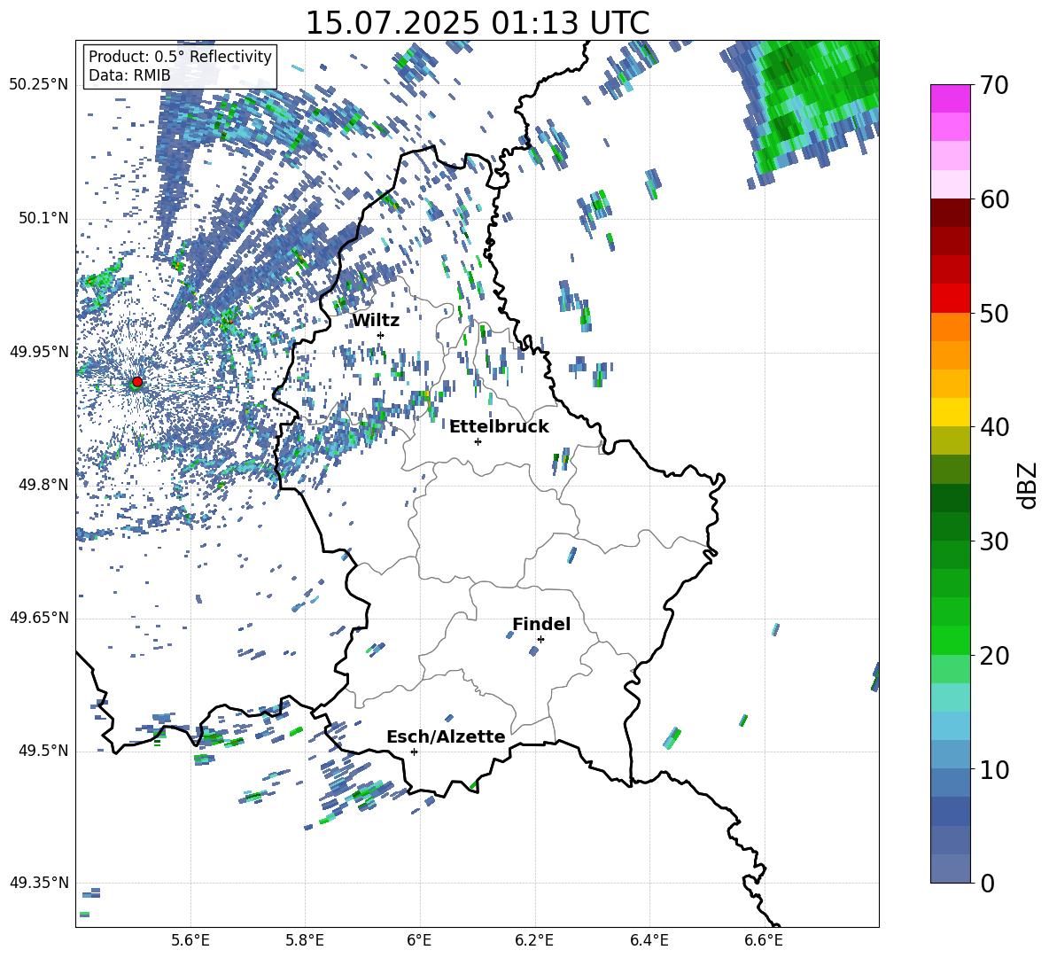Click the 6°E longitude label
Image resolution: width=1049 pixels, height=958 pixels.
click(419, 940)
